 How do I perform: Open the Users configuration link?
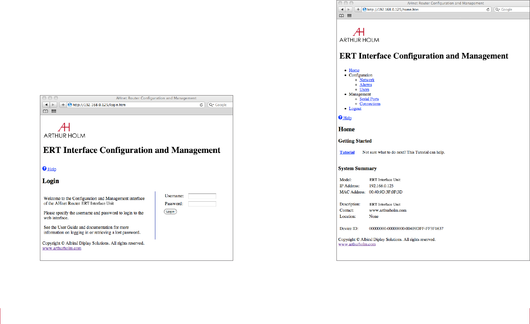[x=364, y=90]
